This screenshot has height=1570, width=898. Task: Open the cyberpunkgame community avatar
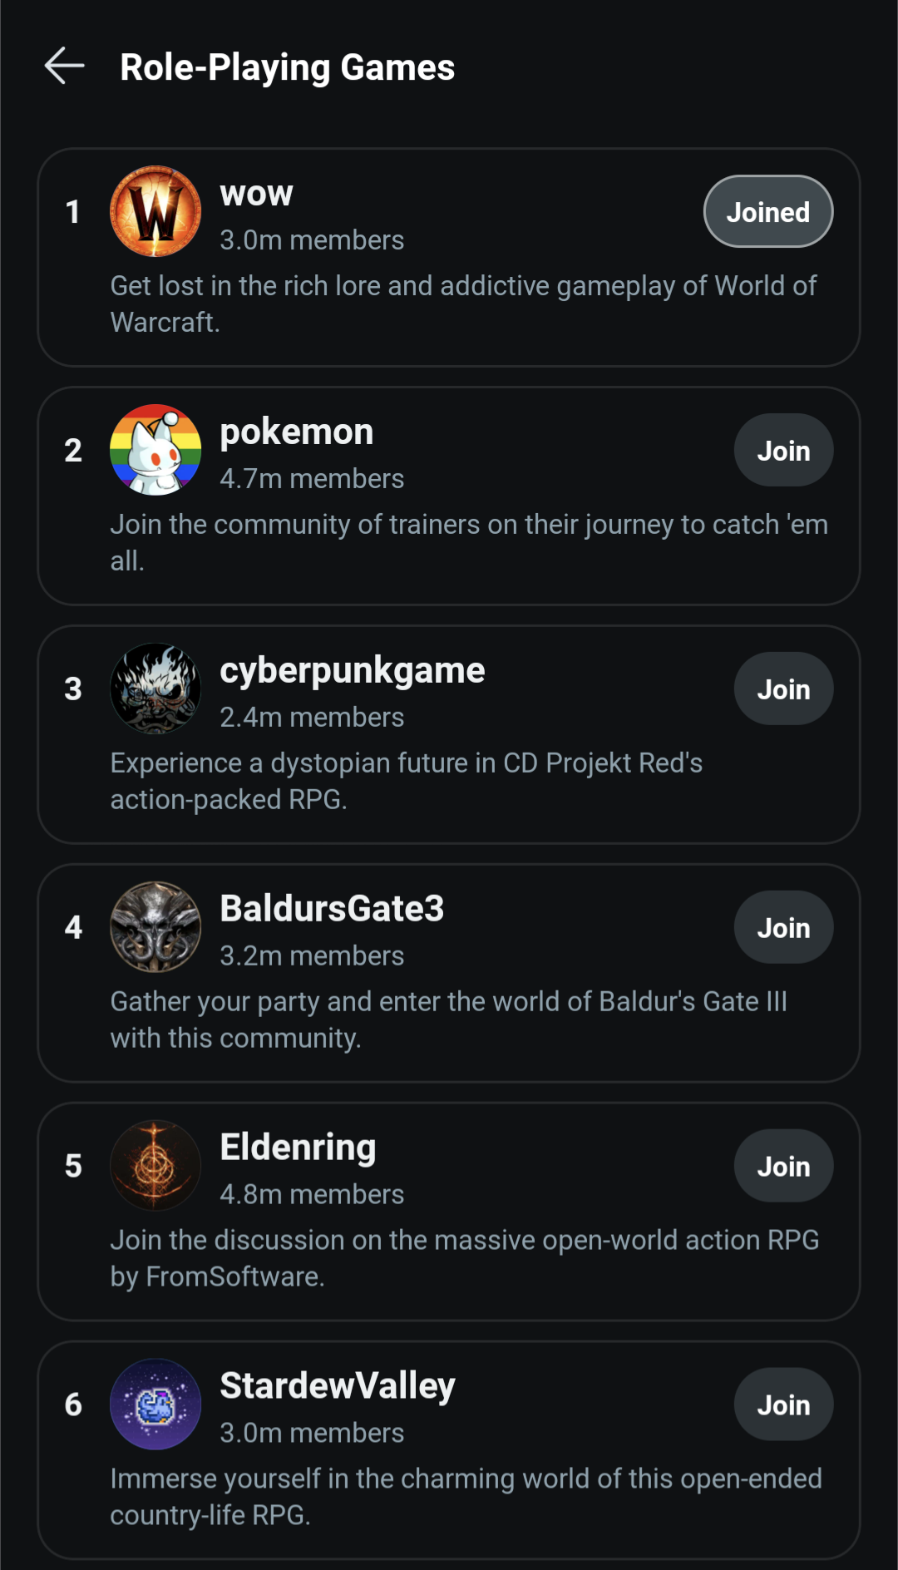pos(155,689)
